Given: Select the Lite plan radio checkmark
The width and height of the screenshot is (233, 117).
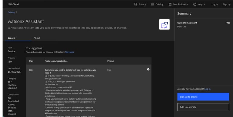Looking at the screenshot, I should pos(148,69).
